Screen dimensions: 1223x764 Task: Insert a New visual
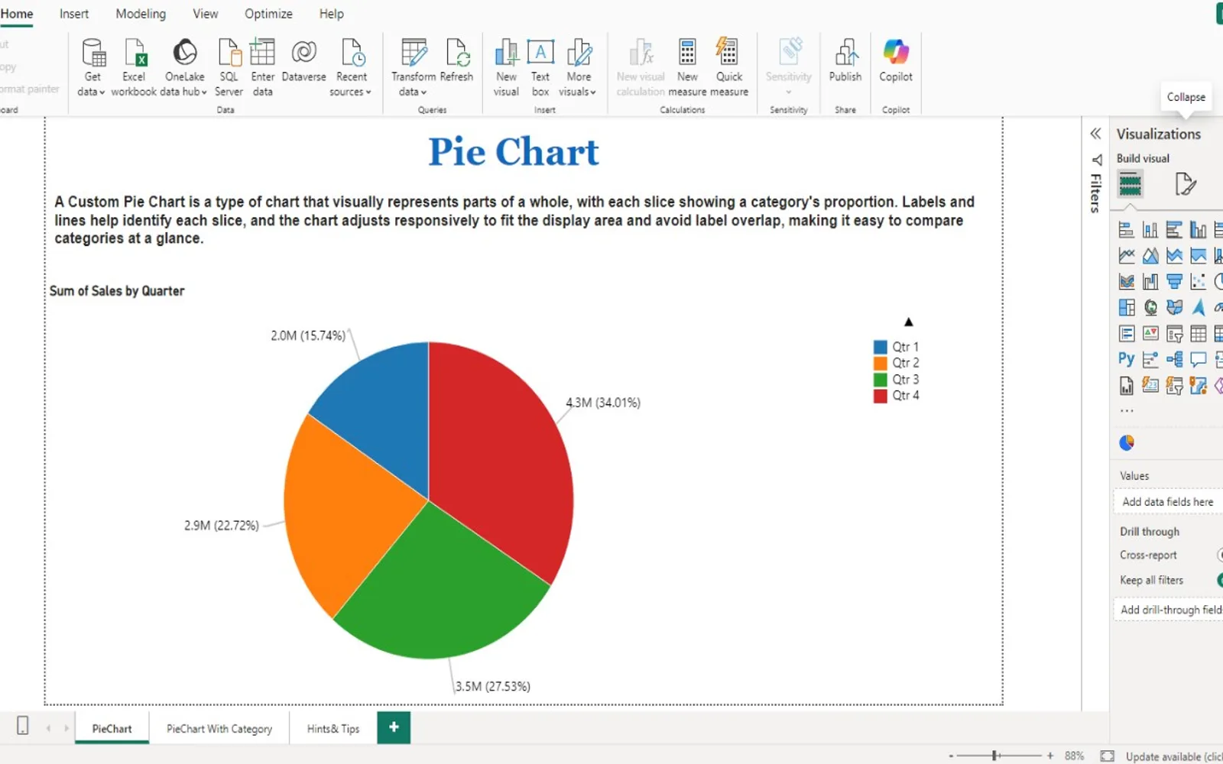(x=506, y=67)
